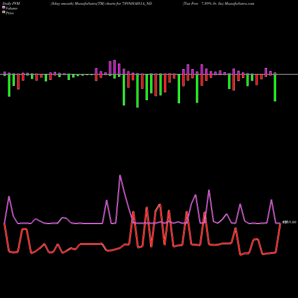Click the 'Volume' legend label
Screen dimensions: 298x298
(11, 8)
